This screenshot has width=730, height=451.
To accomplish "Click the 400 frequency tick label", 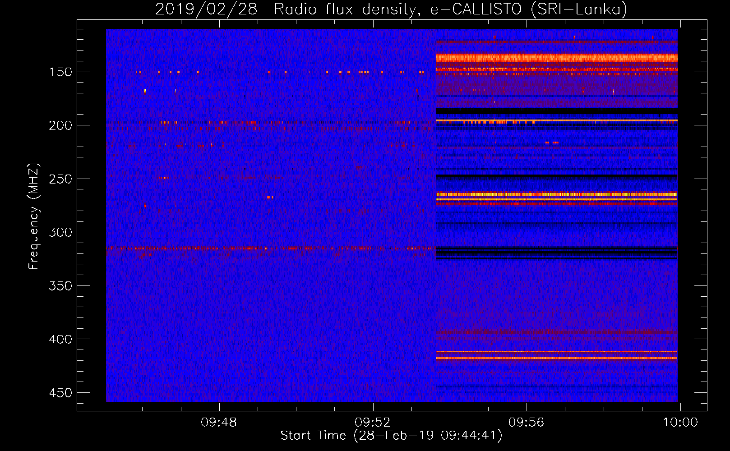I will (x=60, y=339).
